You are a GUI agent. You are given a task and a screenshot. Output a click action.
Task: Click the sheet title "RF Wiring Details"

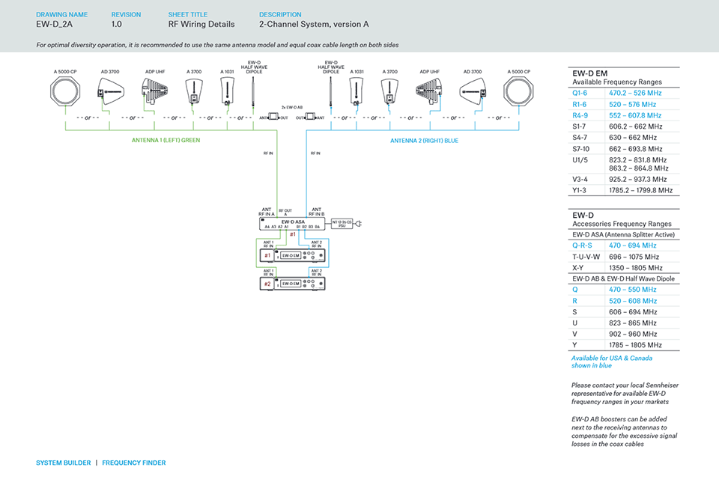(201, 24)
